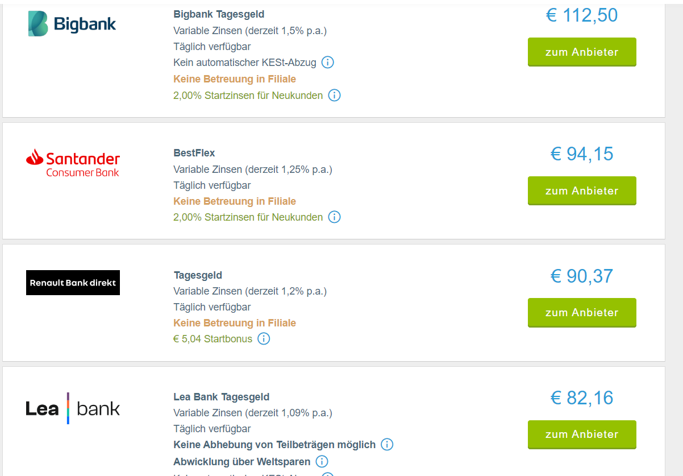Open info icon beside € 5,04 Startbonus
This screenshot has width=683, height=476.
pos(264,338)
